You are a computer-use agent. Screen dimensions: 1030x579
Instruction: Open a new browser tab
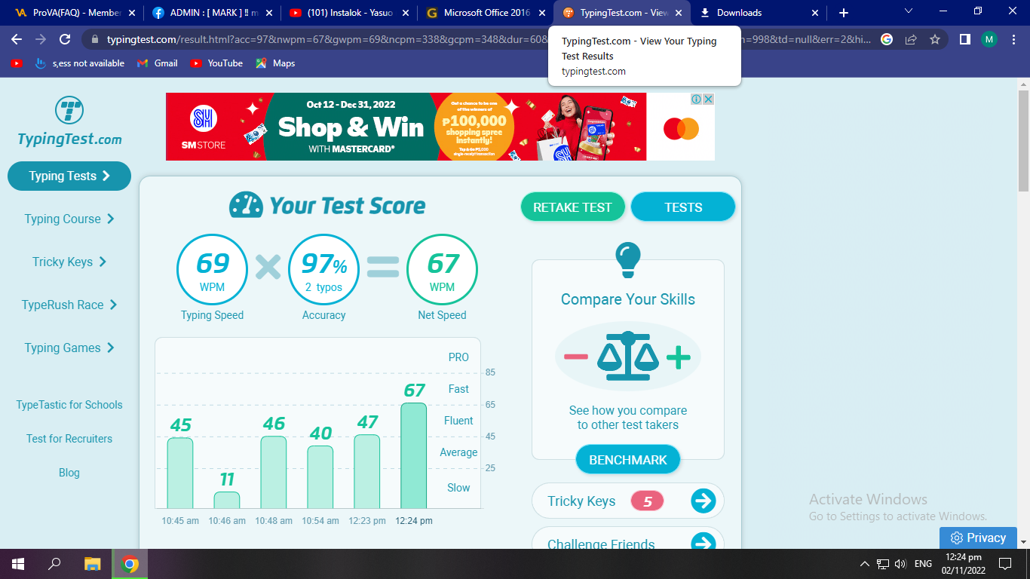pos(844,13)
